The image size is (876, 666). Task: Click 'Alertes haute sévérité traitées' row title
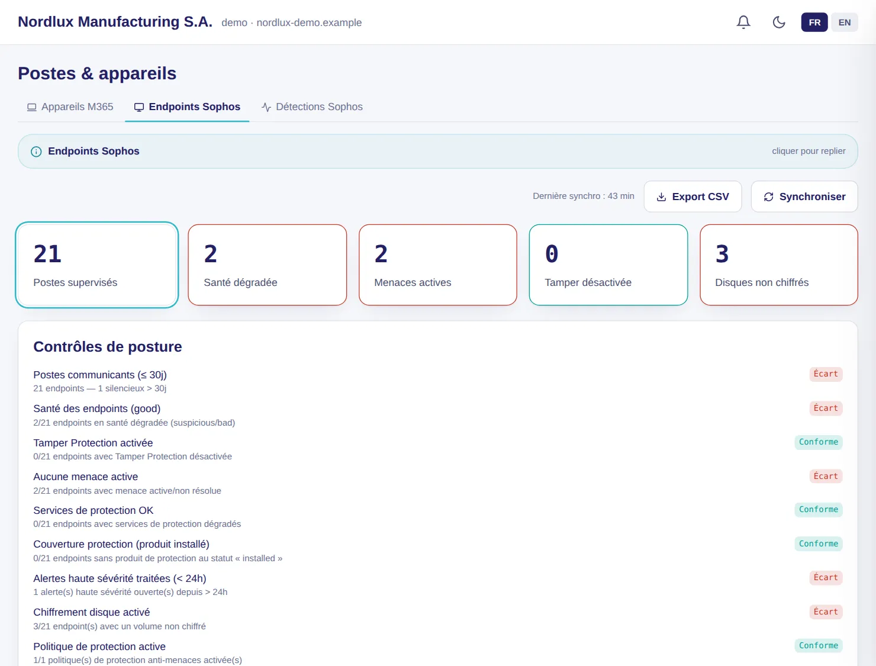coord(120,578)
